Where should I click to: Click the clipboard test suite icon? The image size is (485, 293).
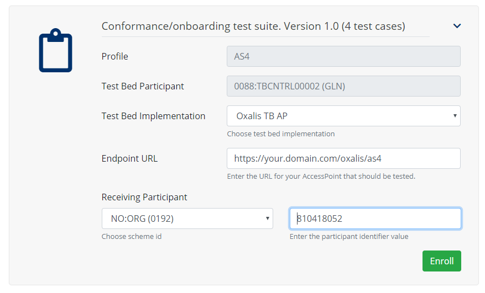(55, 51)
